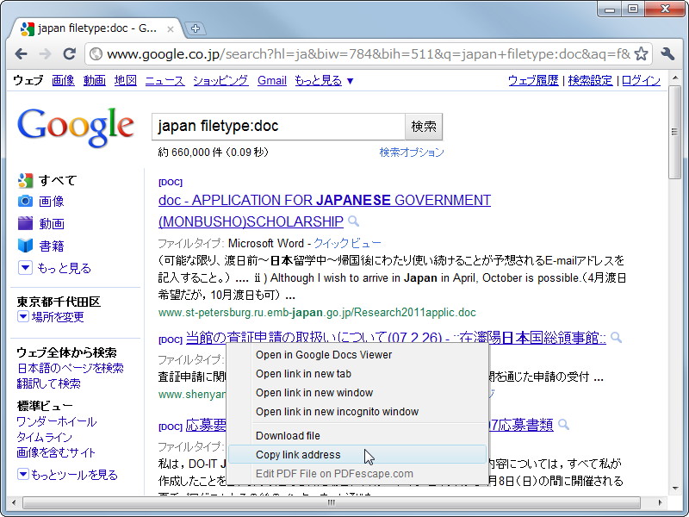Select the 画像 (Images) search type in sidebar
Viewport: 689px width, 517px height.
click(51, 202)
